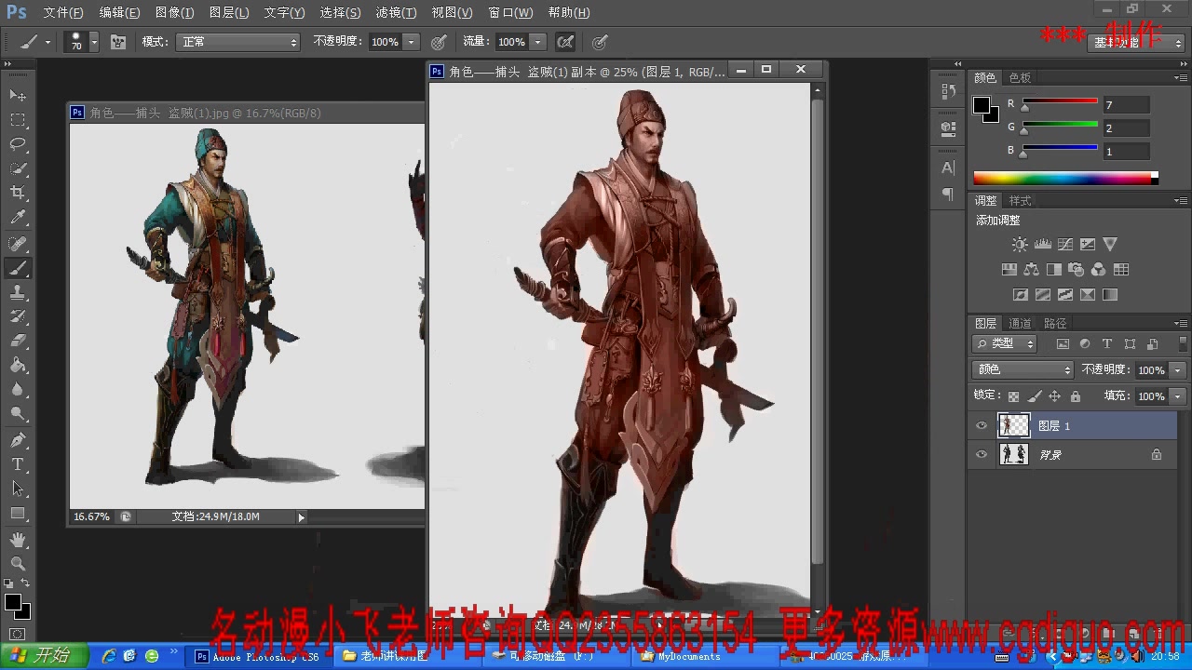Add a Color Balance adjustment

[1031, 270]
